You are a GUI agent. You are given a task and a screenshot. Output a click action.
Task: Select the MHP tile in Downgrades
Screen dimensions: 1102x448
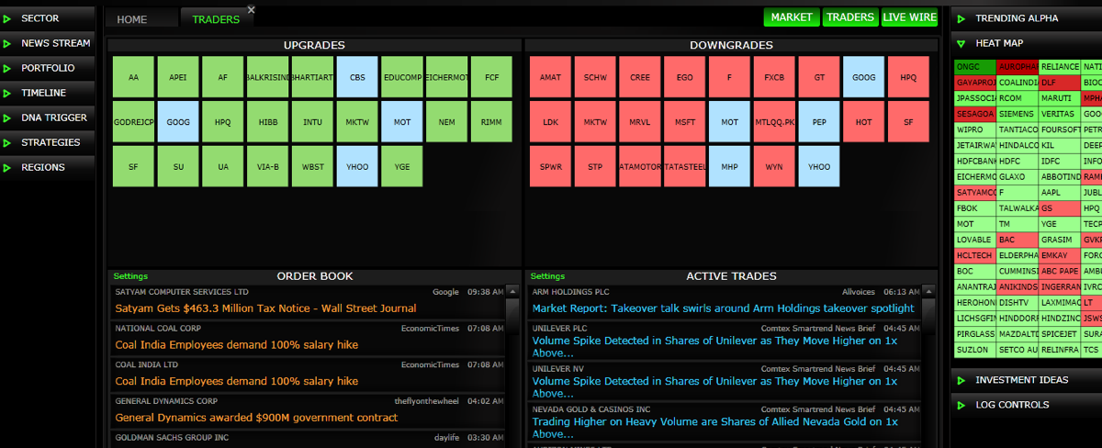729,166
